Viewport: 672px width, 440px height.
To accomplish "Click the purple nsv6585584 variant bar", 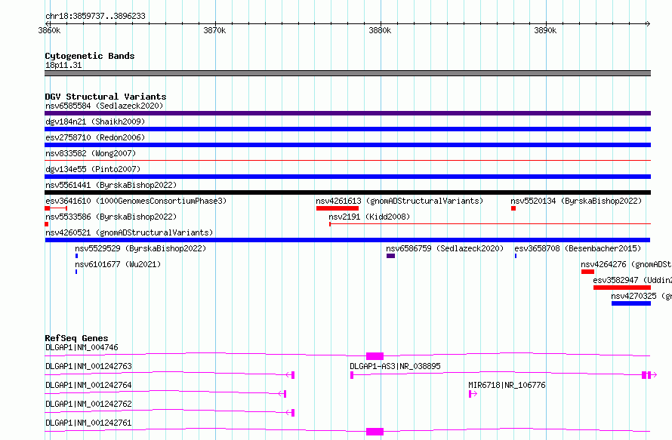I will [347, 113].
